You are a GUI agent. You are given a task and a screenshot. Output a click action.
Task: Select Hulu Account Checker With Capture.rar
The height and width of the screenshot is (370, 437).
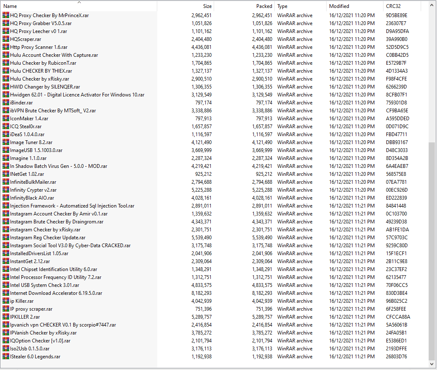click(x=54, y=55)
